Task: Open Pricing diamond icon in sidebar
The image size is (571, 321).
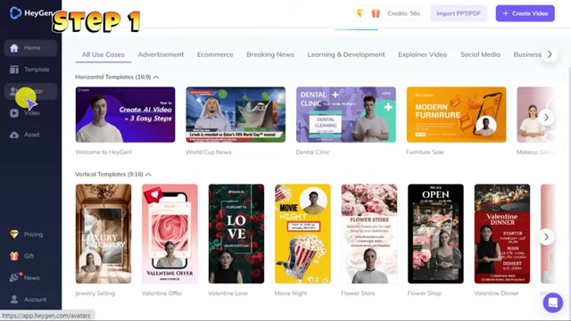Action: [x=14, y=235]
